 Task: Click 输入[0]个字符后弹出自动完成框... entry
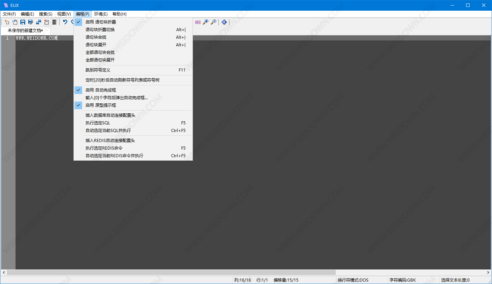pyautogui.click(x=133, y=97)
